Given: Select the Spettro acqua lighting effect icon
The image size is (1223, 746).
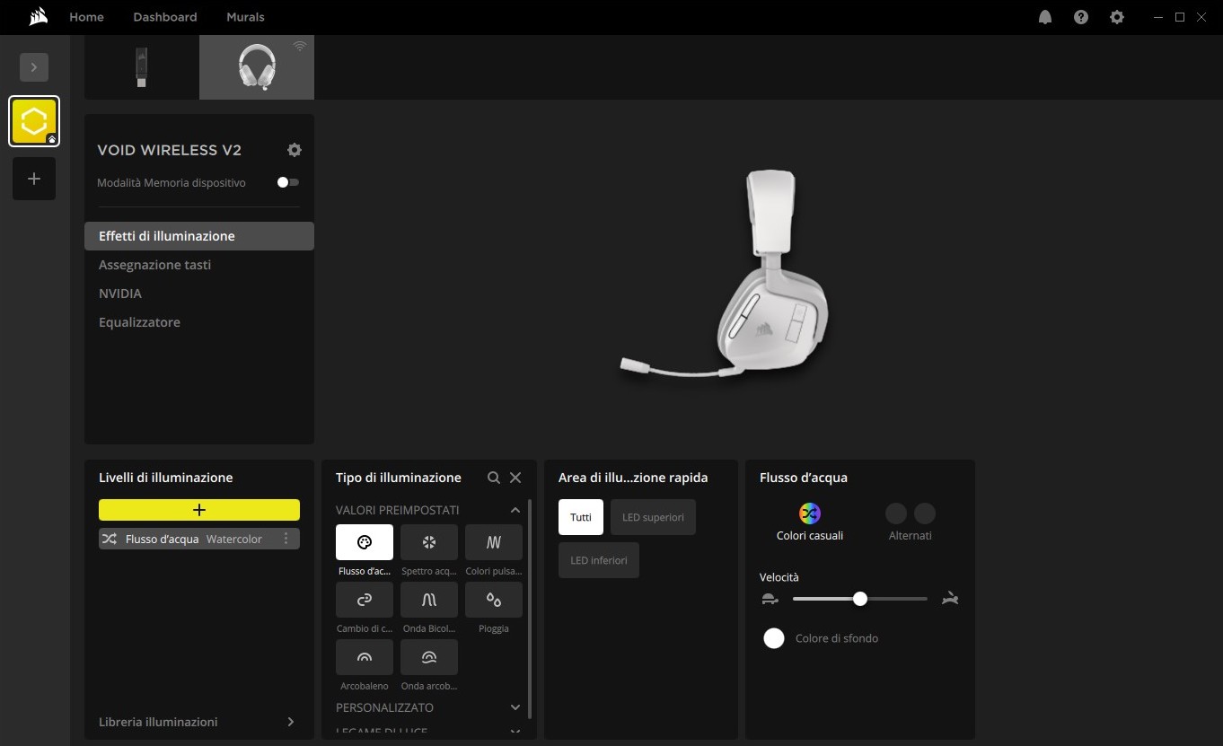Looking at the screenshot, I should tap(428, 542).
